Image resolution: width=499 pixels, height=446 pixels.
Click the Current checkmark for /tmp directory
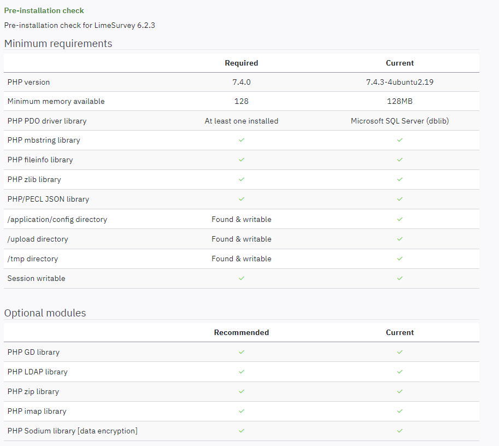400,259
